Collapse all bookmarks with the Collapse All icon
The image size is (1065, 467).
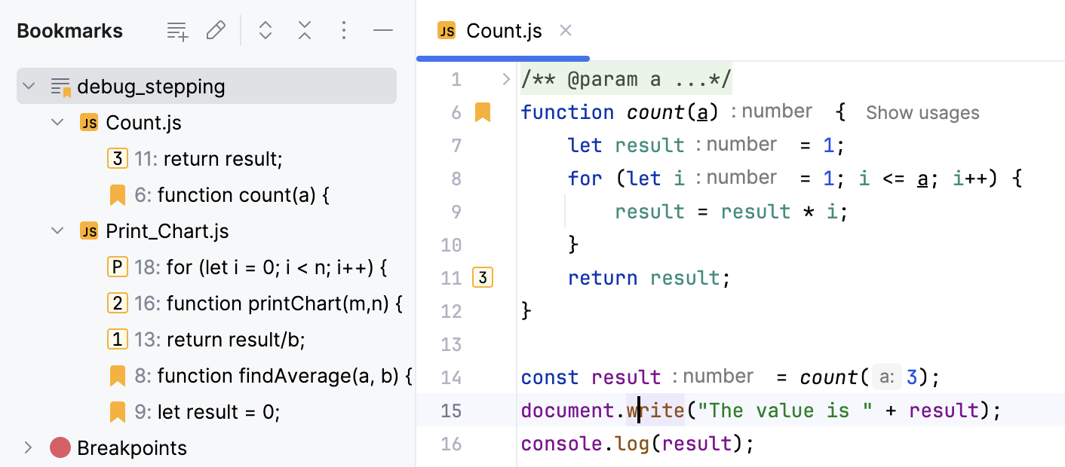(304, 31)
